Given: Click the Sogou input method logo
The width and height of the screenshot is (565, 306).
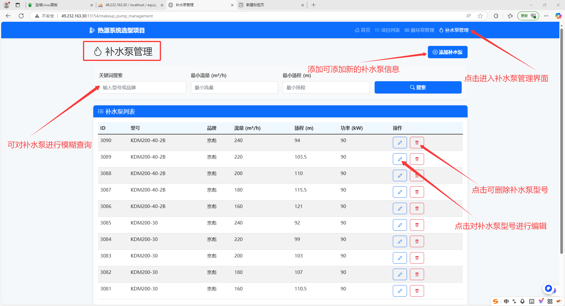Looking at the screenshot, I should [x=496, y=301].
